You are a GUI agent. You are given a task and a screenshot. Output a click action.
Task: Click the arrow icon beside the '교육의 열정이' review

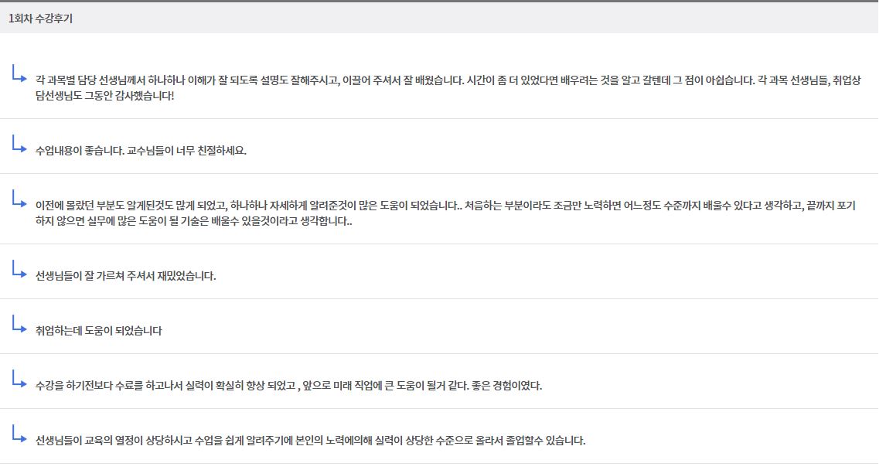(19, 434)
